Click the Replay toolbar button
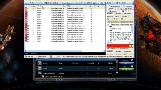The image size is (161, 90). point(31,3)
